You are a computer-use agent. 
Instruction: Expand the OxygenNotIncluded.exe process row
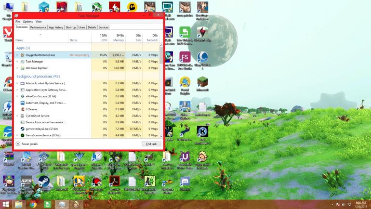pos(17,55)
